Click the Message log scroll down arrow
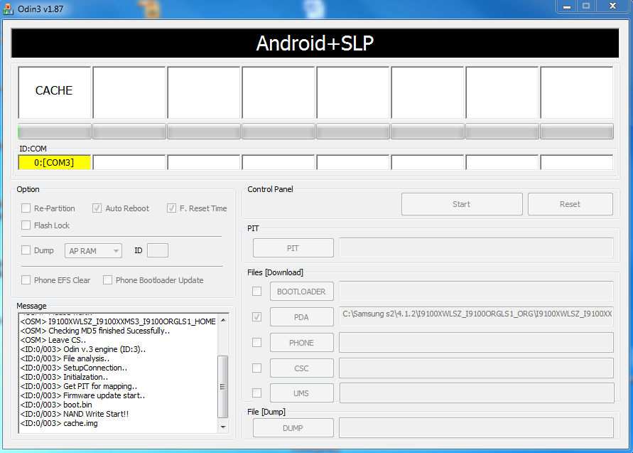The width and height of the screenshot is (633, 453). [223, 427]
